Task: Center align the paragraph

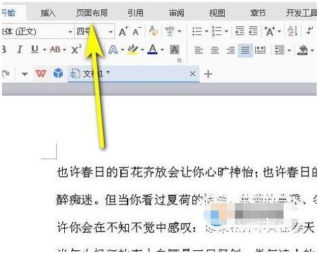Action: (x=215, y=50)
